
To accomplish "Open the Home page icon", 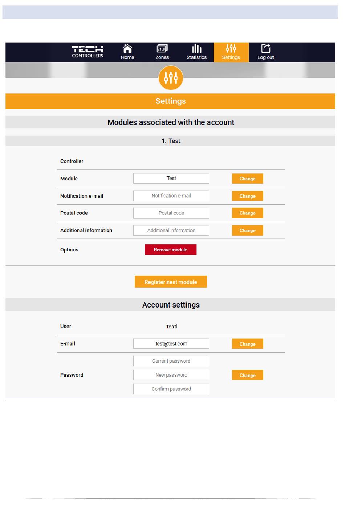I will click(x=127, y=48).
